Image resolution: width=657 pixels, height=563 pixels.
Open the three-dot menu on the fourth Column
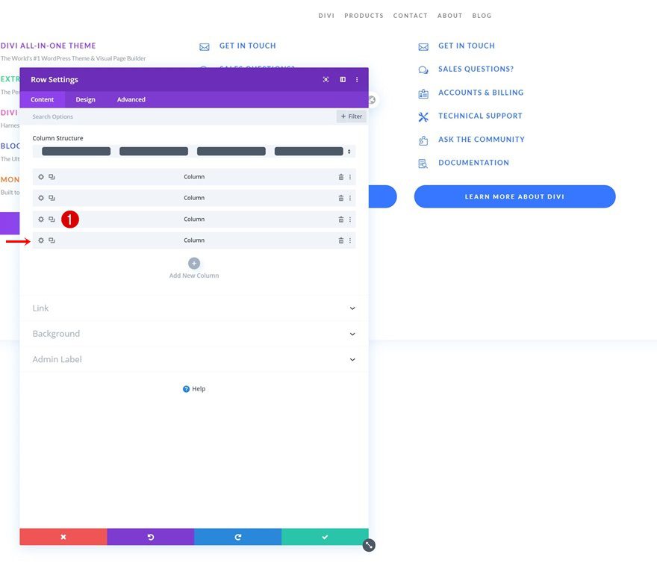click(x=349, y=240)
